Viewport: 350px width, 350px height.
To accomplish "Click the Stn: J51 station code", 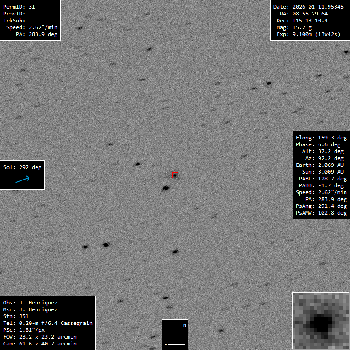I will [15, 316].
